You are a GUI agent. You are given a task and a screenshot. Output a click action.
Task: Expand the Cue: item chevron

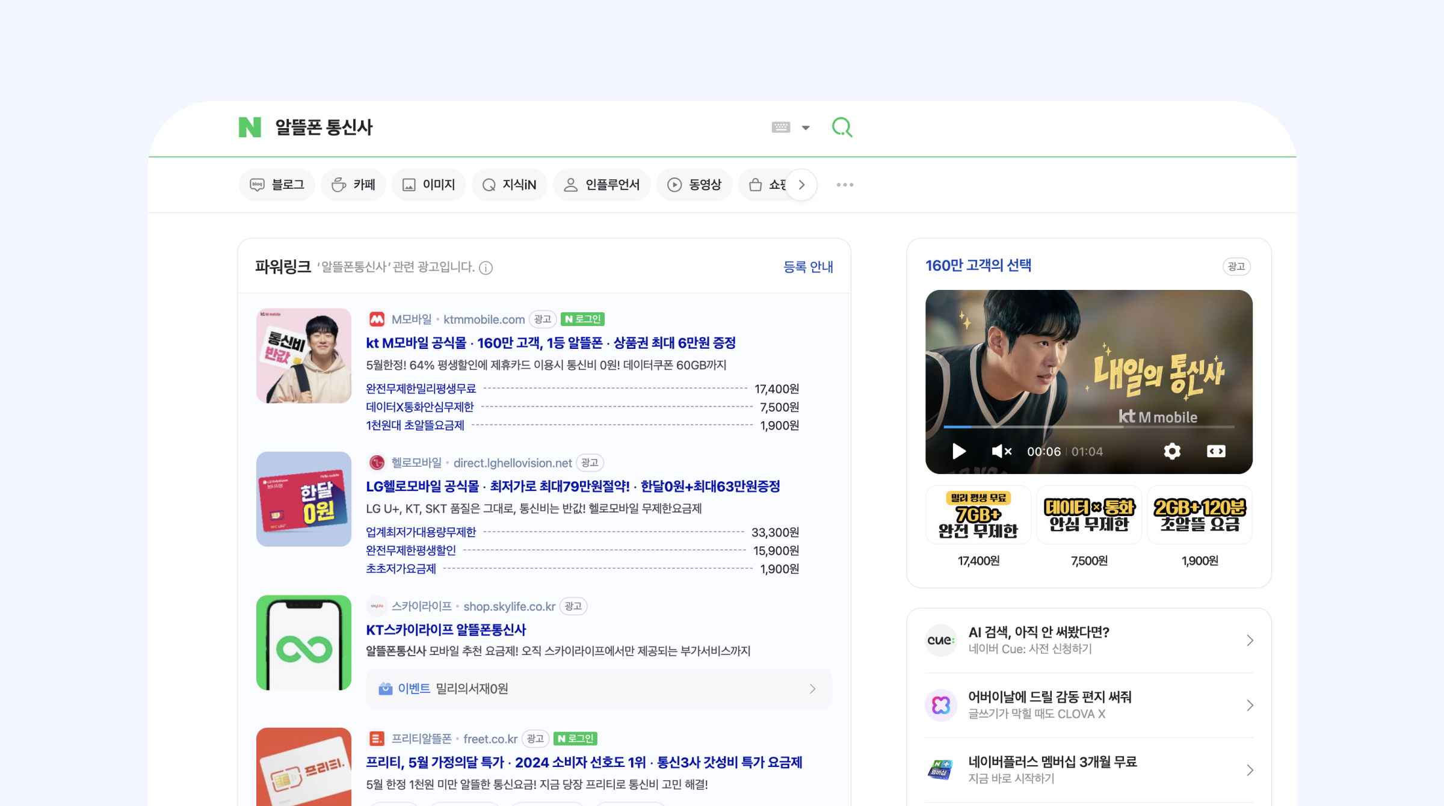(1250, 640)
